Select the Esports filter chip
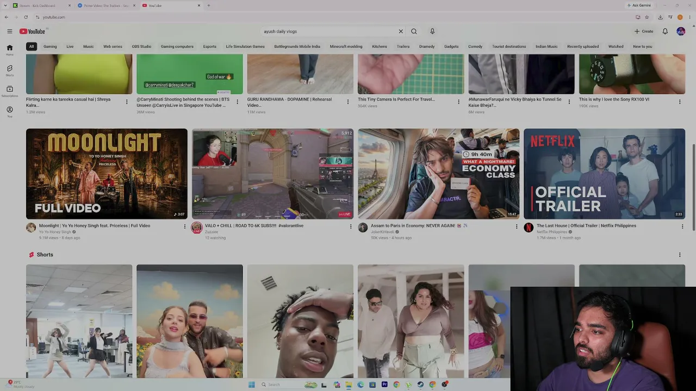 210,47
